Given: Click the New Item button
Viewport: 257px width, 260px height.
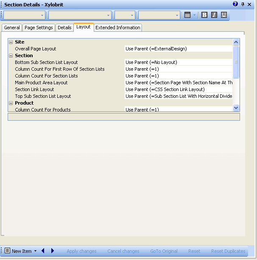Looking at the screenshot, I should [x=18, y=251].
